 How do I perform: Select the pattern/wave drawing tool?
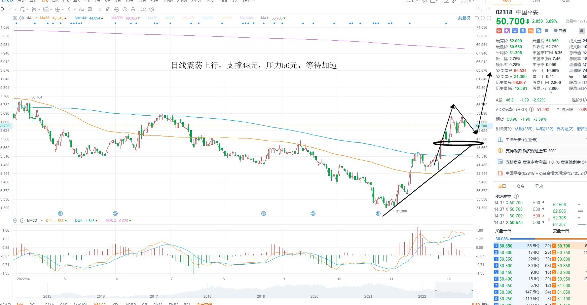34,9
